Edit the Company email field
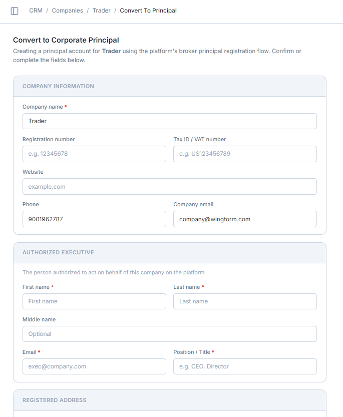 (245, 219)
